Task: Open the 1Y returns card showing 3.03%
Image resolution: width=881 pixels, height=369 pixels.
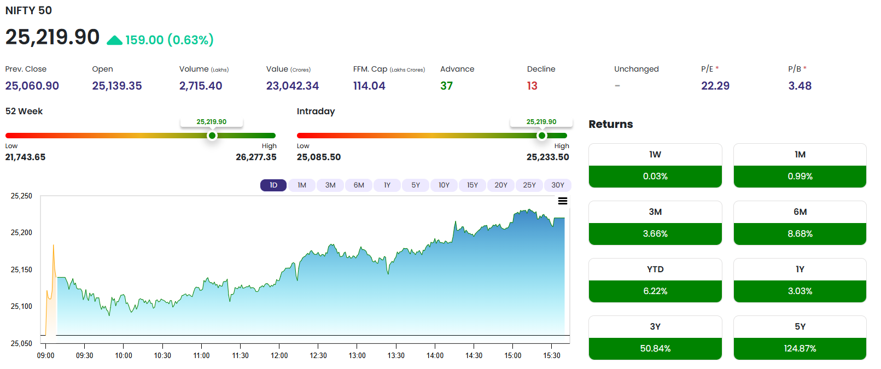Action: (800, 280)
